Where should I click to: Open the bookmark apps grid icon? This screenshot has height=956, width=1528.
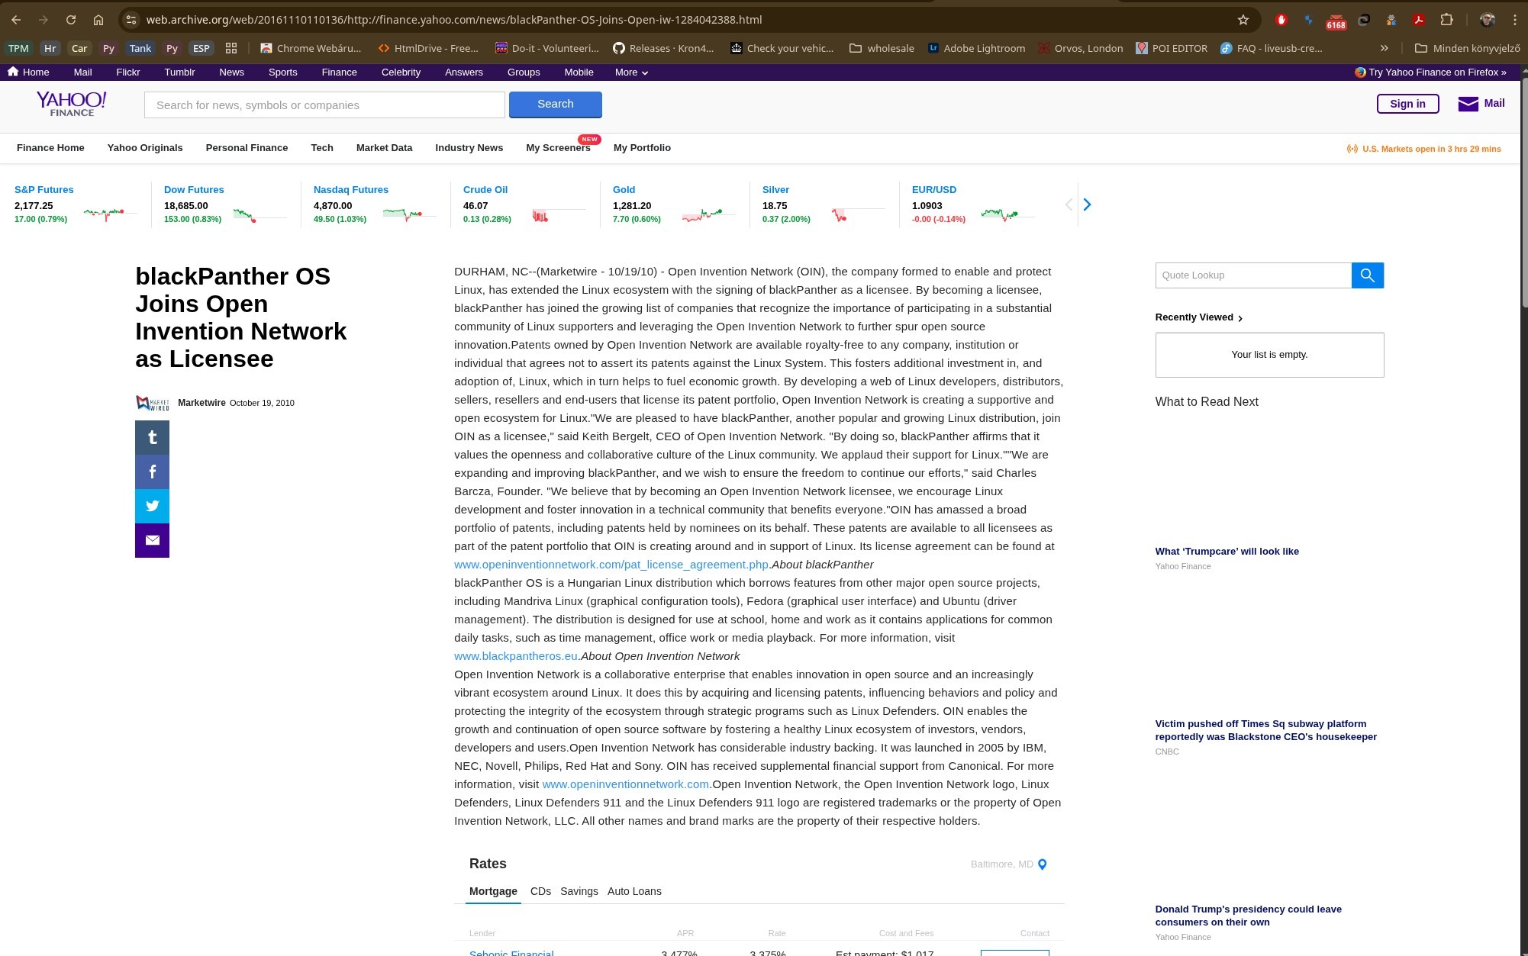231,48
